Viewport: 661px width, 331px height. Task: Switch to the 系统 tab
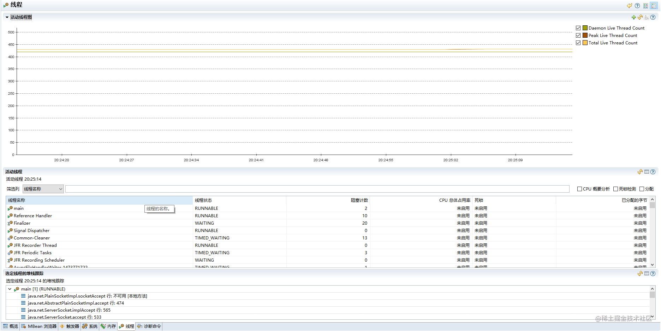pos(90,326)
